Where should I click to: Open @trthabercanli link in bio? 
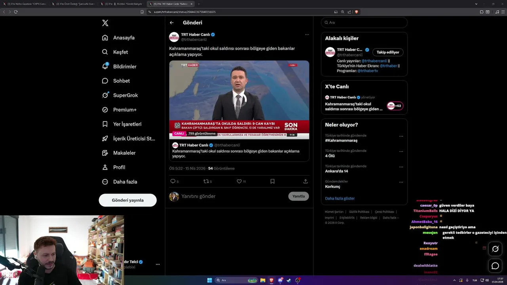pyautogui.click(x=374, y=61)
